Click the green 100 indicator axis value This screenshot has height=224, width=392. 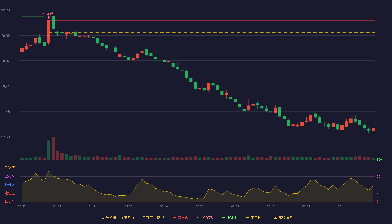[379, 160]
